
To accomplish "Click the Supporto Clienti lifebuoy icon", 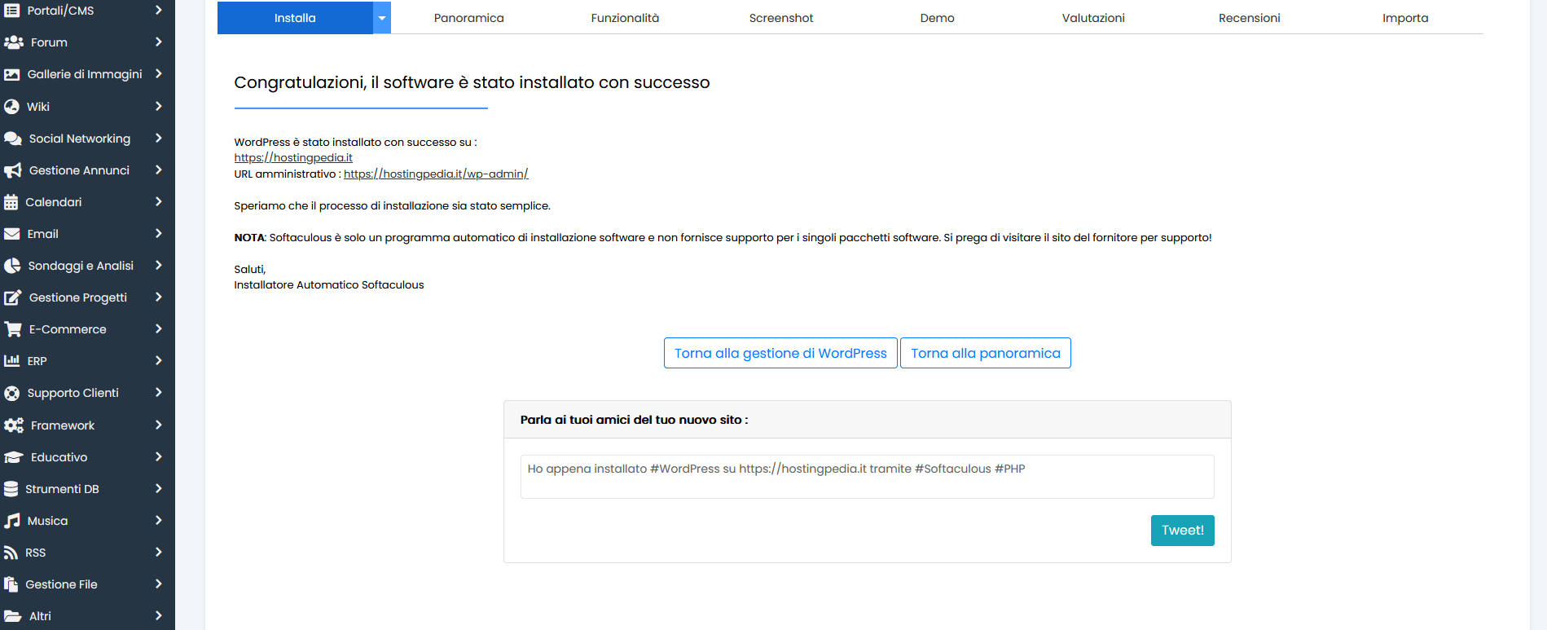I will pos(11,393).
